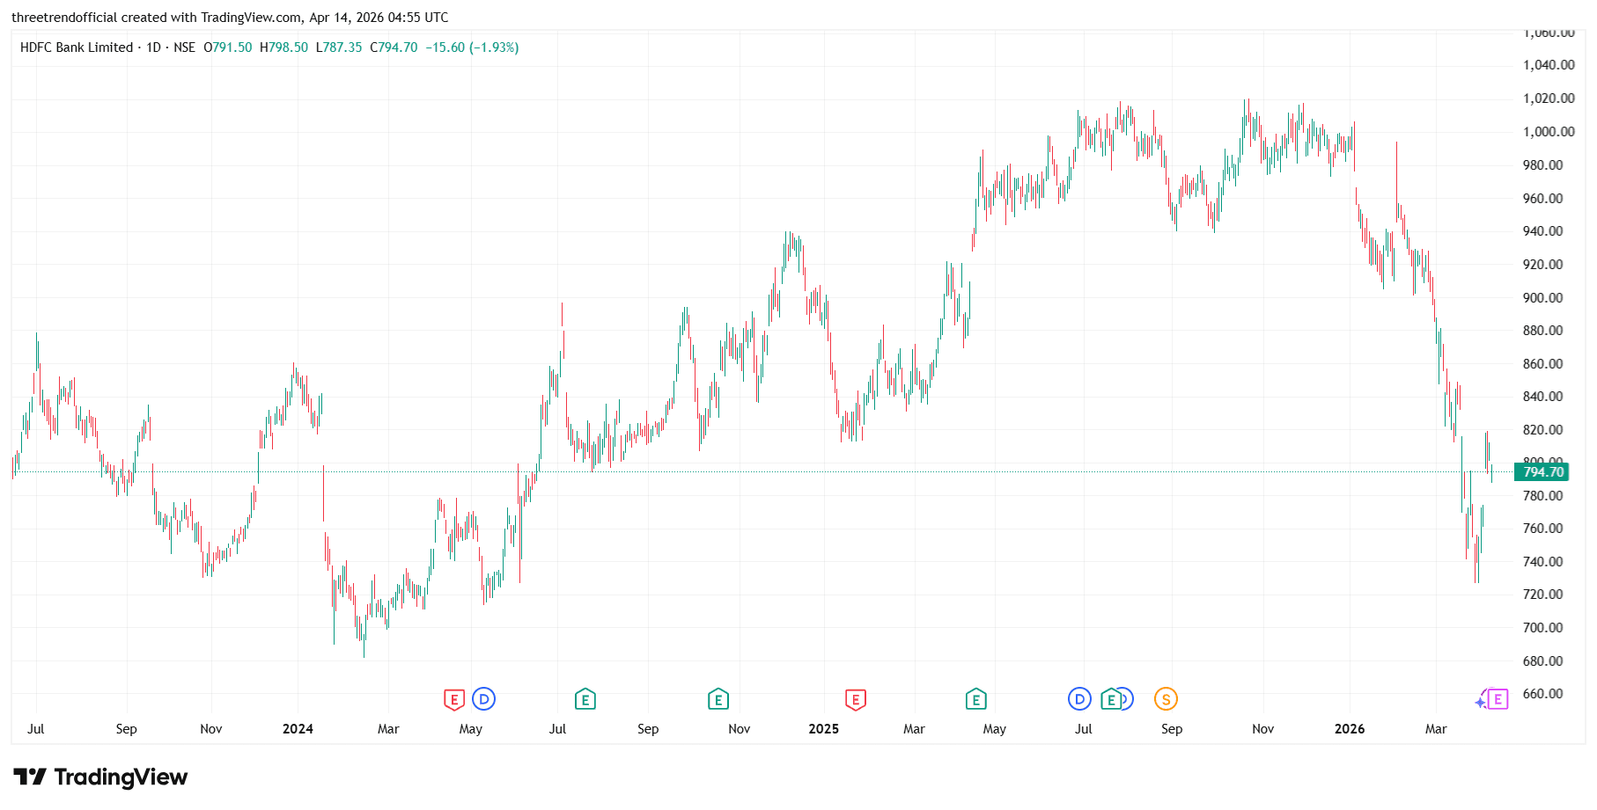Click the 2025 label on time axis
The image size is (1597, 810).
pyautogui.click(x=823, y=729)
